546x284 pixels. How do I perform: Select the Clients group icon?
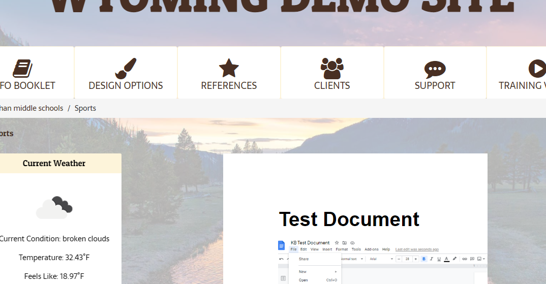(332, 68)
